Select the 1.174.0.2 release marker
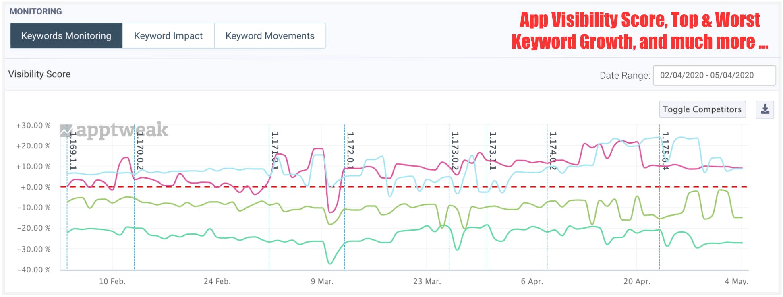 (553, 151)
